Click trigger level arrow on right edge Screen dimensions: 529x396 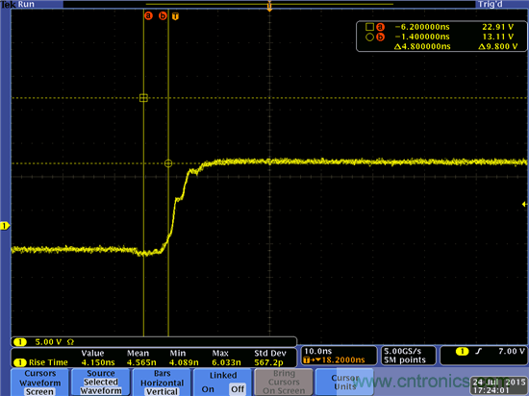[x=524, y=204]
